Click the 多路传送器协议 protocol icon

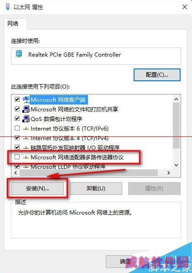pyautogui.click(x=26, y=157)
